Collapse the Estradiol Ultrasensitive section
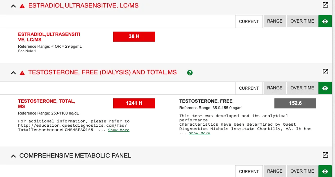 click(13, 6)
